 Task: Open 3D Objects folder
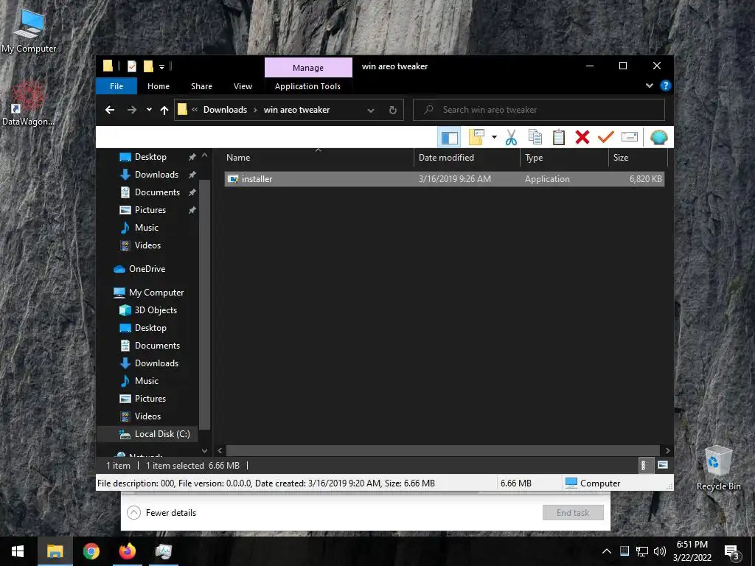coord(156,310)
